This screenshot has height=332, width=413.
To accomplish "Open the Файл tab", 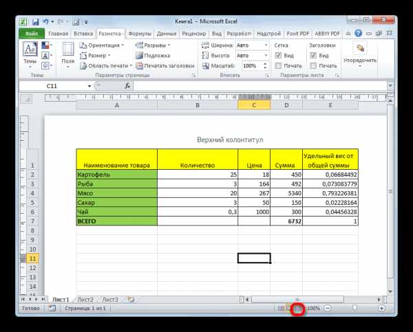I will click(32, 34).
